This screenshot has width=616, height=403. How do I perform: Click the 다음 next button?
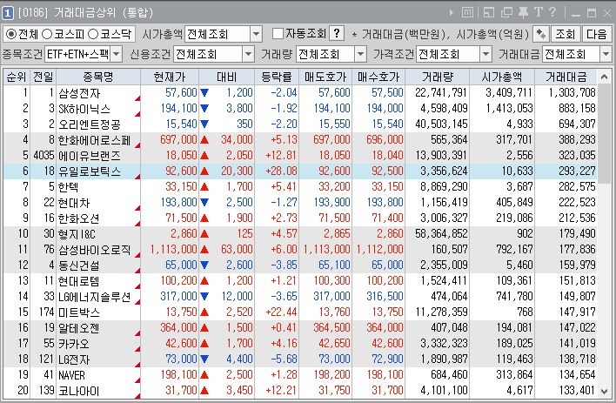(x=596, y=34)
